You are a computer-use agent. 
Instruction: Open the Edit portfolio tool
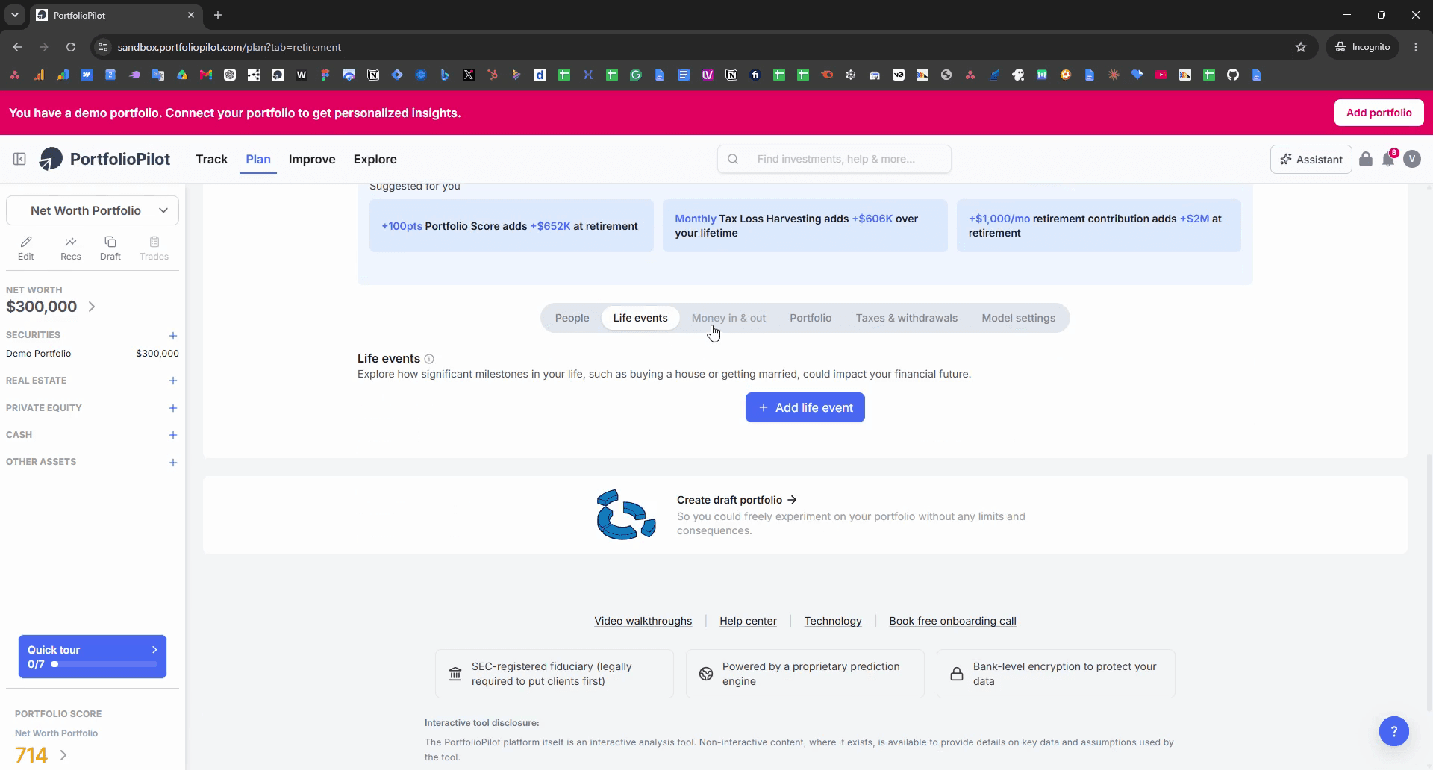pyautogui.click(x=26, y=248)
